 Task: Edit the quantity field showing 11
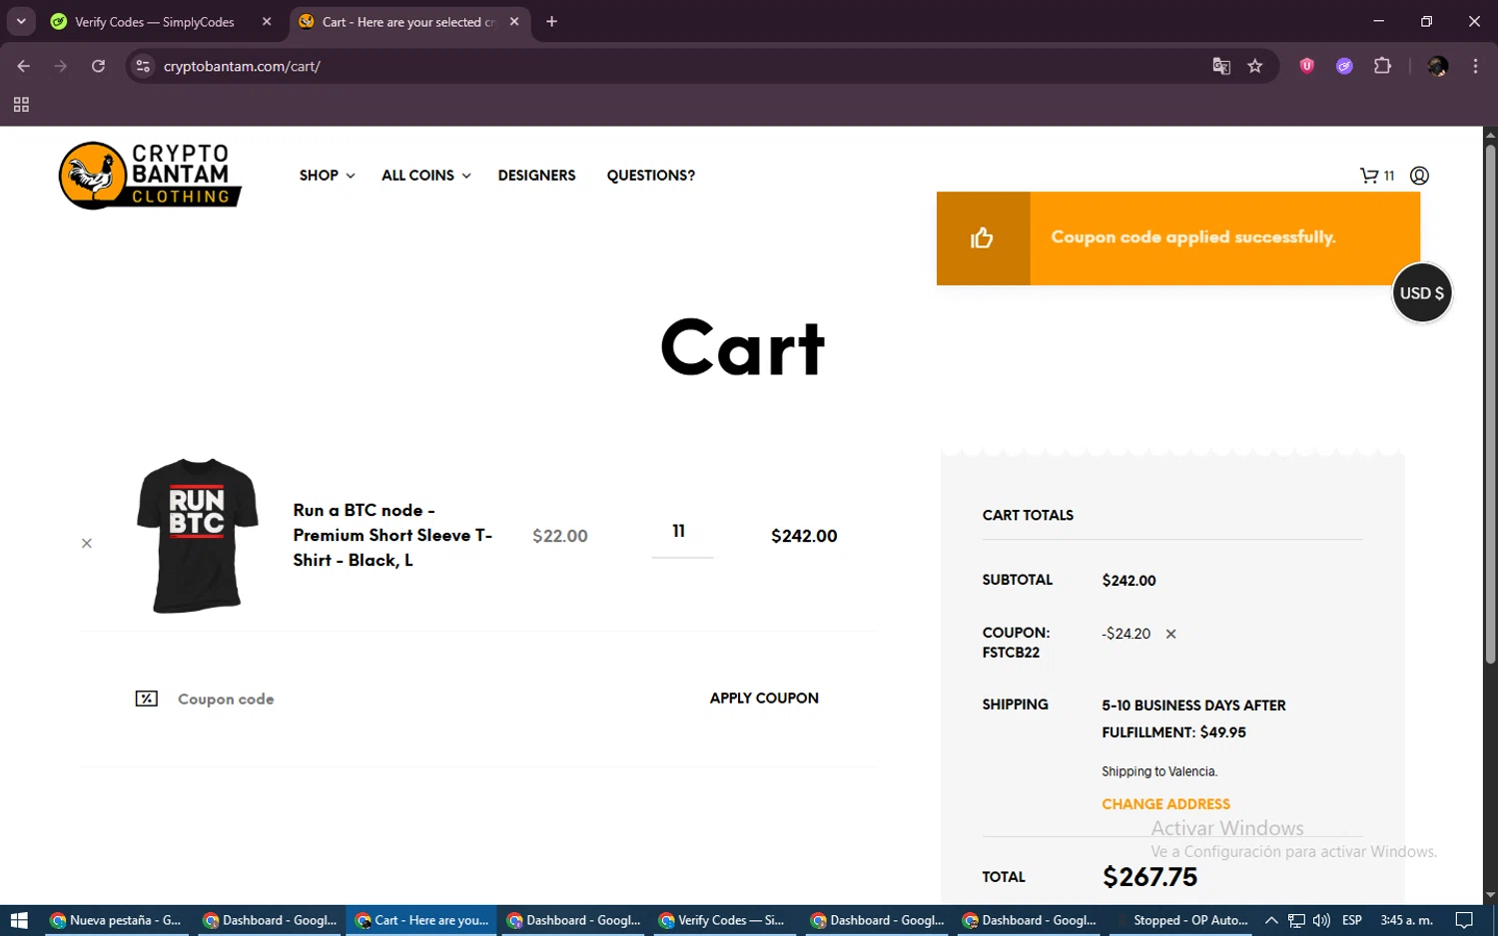pos(682,532)
